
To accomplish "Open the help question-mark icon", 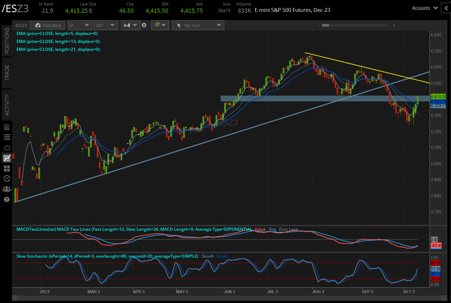I will (x=7, y=199).
